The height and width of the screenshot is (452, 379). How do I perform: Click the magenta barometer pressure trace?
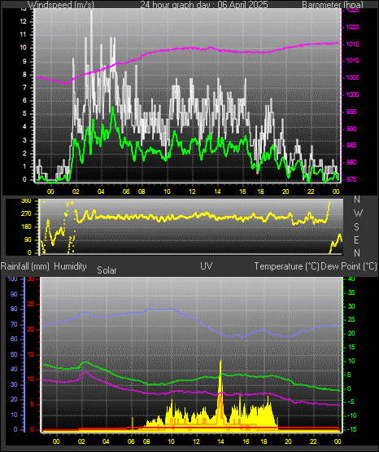(x=187, y=48)
